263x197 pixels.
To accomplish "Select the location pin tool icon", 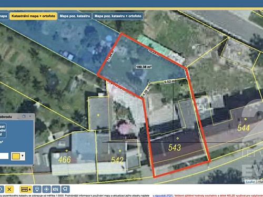I will (x=37, y=189).
